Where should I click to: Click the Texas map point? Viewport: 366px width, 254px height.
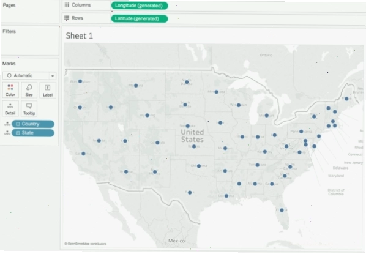tap(190, 193)
